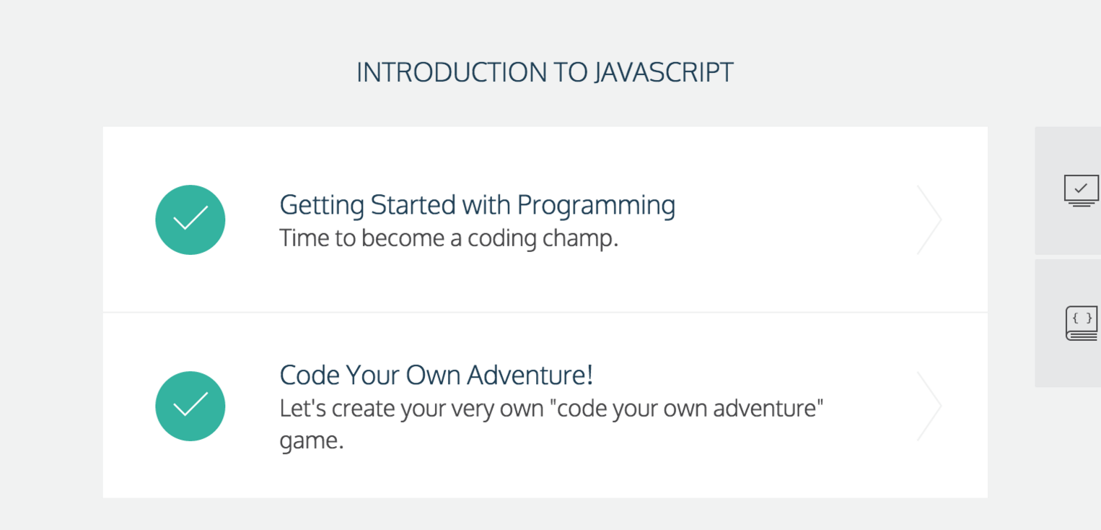The width and height of the screenshot is (1101, 530).
Task: Expand the Getting Started with Programming chevron
Action: pyautogui.click(x=929, y=220)
